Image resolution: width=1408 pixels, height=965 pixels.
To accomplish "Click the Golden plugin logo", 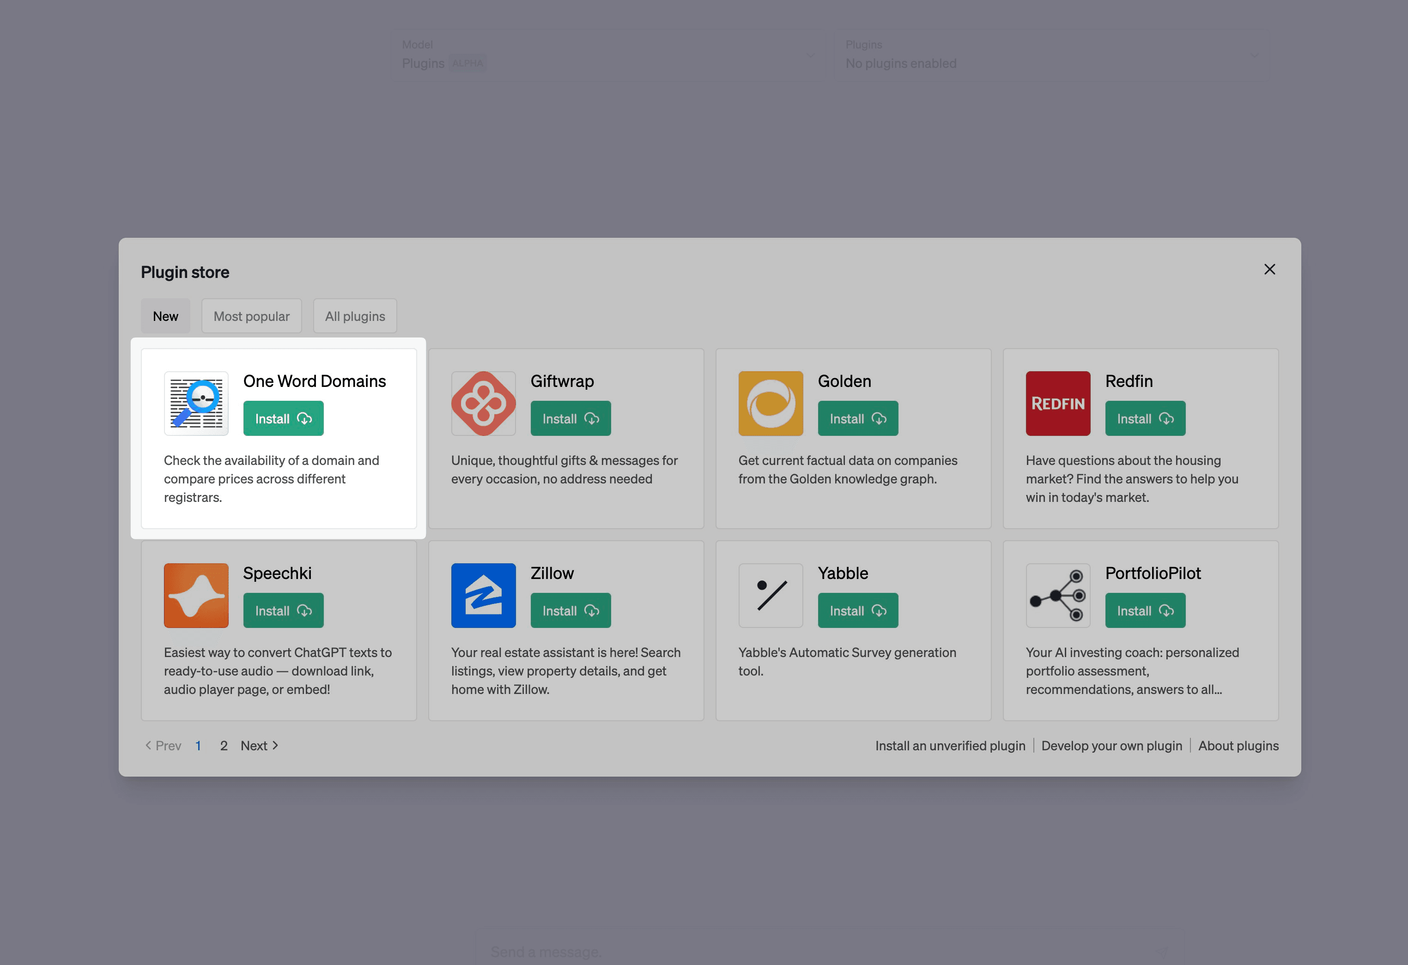I will click(771, 403).
